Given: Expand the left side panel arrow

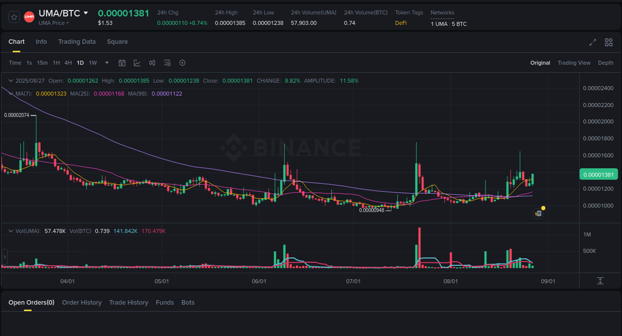Looking at the screenshot, I should [x=4, y=257].
